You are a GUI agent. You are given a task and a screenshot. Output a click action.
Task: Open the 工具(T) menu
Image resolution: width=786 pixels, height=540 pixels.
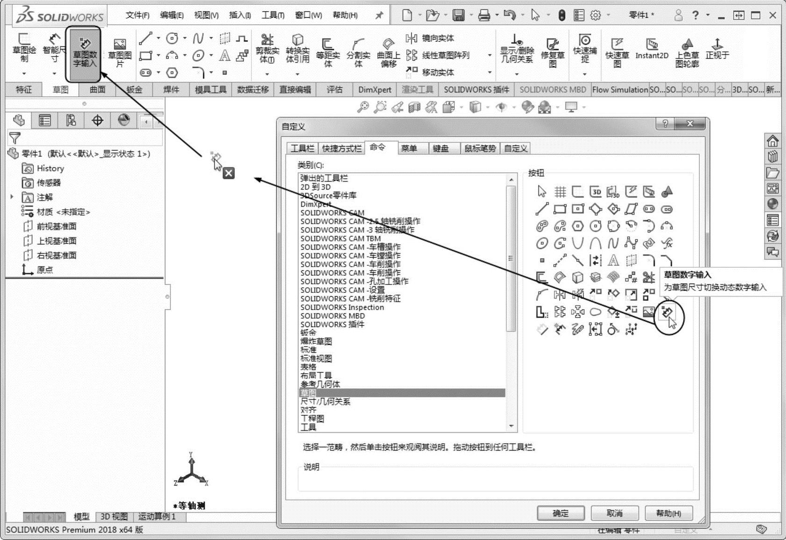273,15
